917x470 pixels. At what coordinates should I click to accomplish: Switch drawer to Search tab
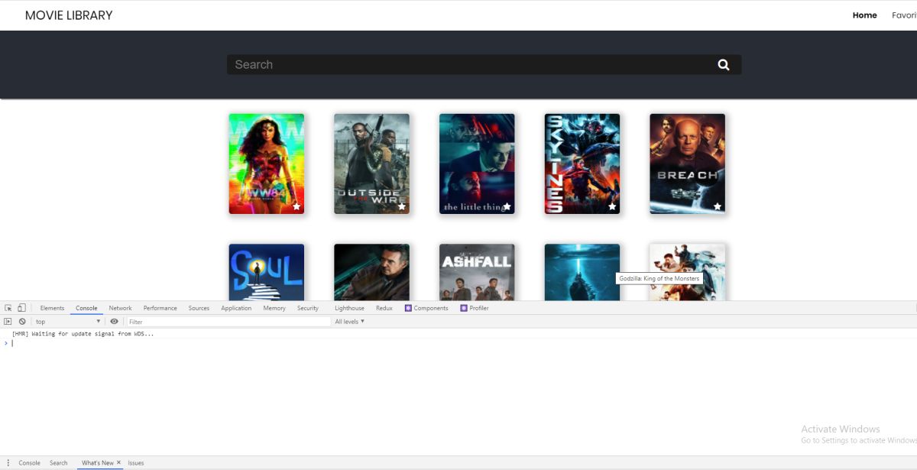tap(59, 463)
